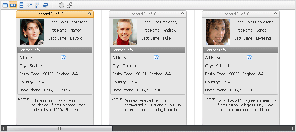Image resolution: width=296 pixels, height=132 pixels.
Task: Select last name value Leverling
Action: (263, 38)
